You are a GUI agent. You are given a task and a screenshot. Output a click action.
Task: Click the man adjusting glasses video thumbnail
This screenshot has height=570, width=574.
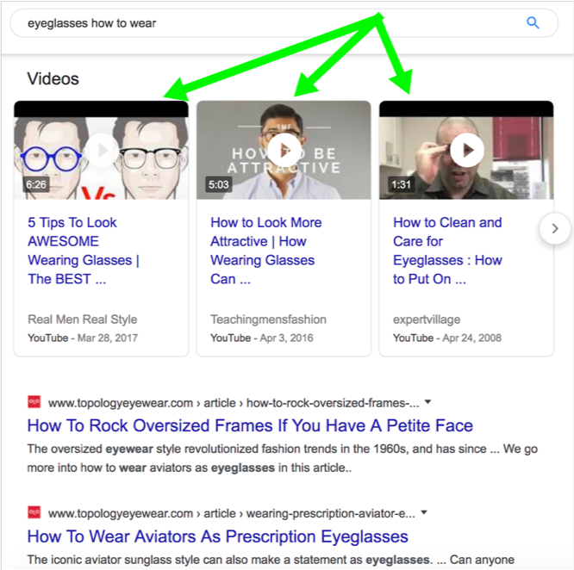pyautogui.click(x=466, y=151)
